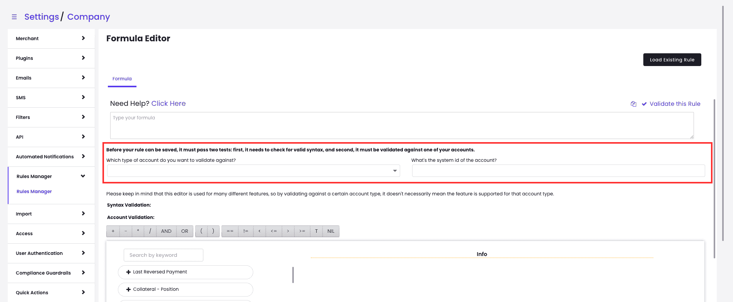The width and height of the screenshot is (733, 302).
Task: Click the formula editor panel scrollbar
Action: point(714,179)
